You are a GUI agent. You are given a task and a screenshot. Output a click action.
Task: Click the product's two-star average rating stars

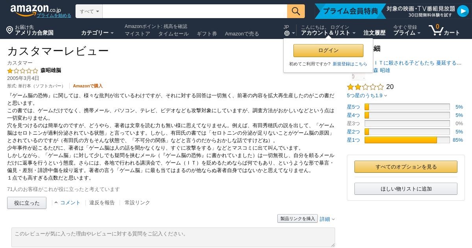pos(365,87)
